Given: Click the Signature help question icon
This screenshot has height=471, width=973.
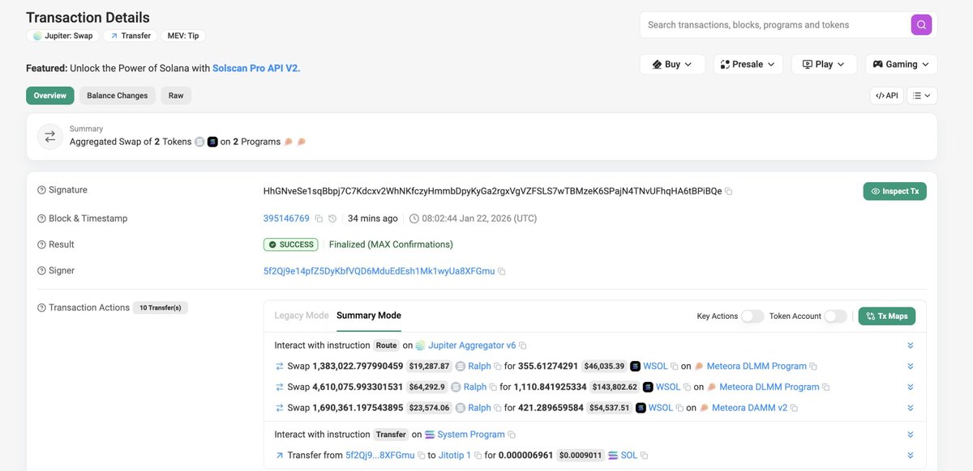Looking at the screenshot, I should click(41, 190).
